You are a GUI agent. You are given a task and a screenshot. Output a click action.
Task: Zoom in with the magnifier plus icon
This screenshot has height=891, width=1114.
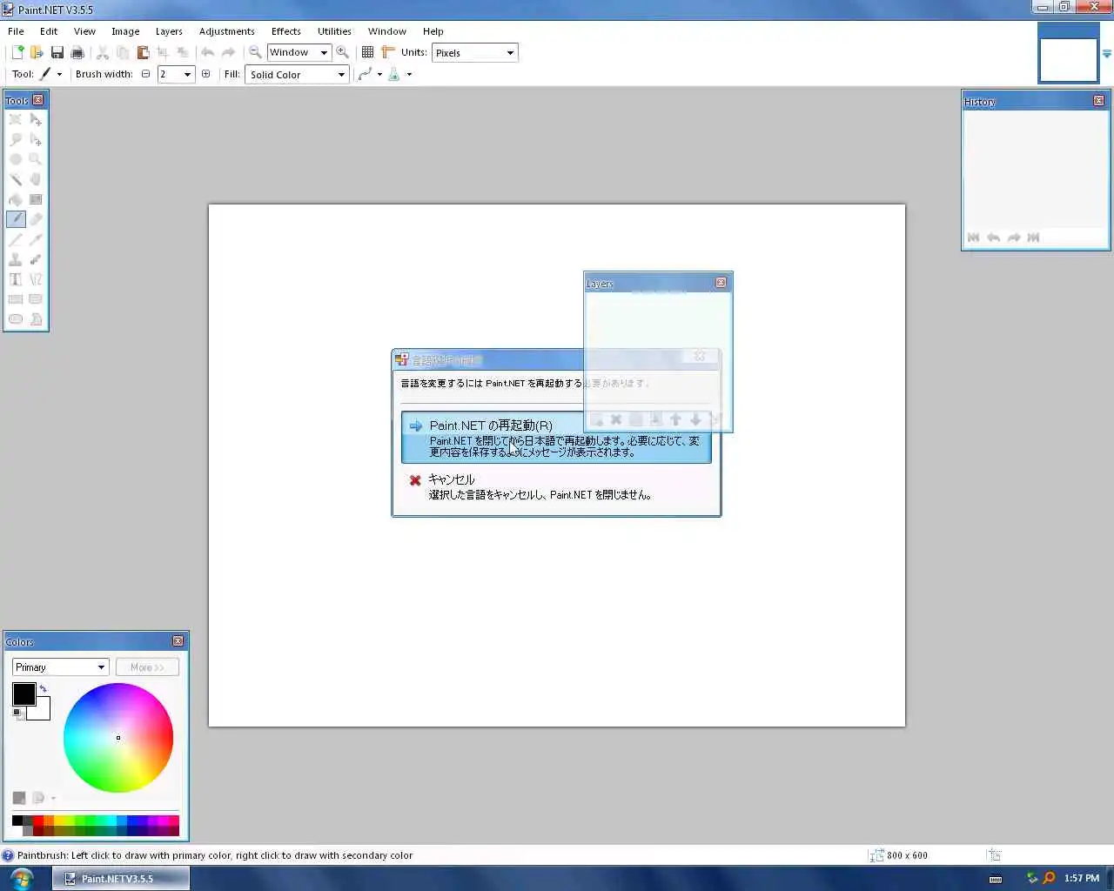343,52
